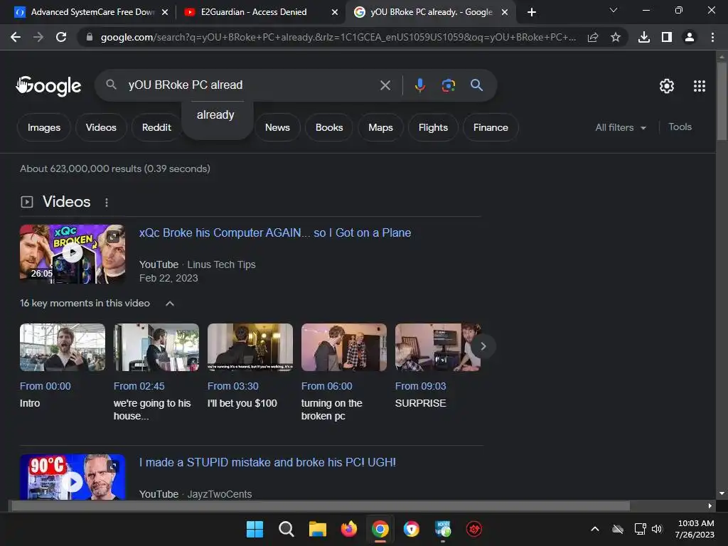The height and width of the screenshot is (546, 728).
Task: Open Google quick settings gear
Action: pyautogui.click(x=667, y=86)
